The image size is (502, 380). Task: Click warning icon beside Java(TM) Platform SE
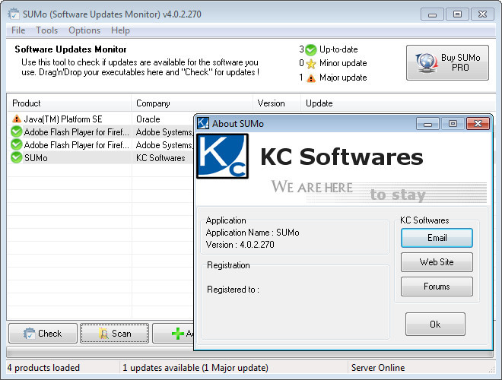coord(16,119)
